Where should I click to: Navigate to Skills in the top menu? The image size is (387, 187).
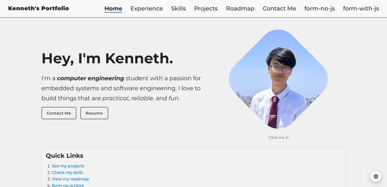click(x=178, y=8)
